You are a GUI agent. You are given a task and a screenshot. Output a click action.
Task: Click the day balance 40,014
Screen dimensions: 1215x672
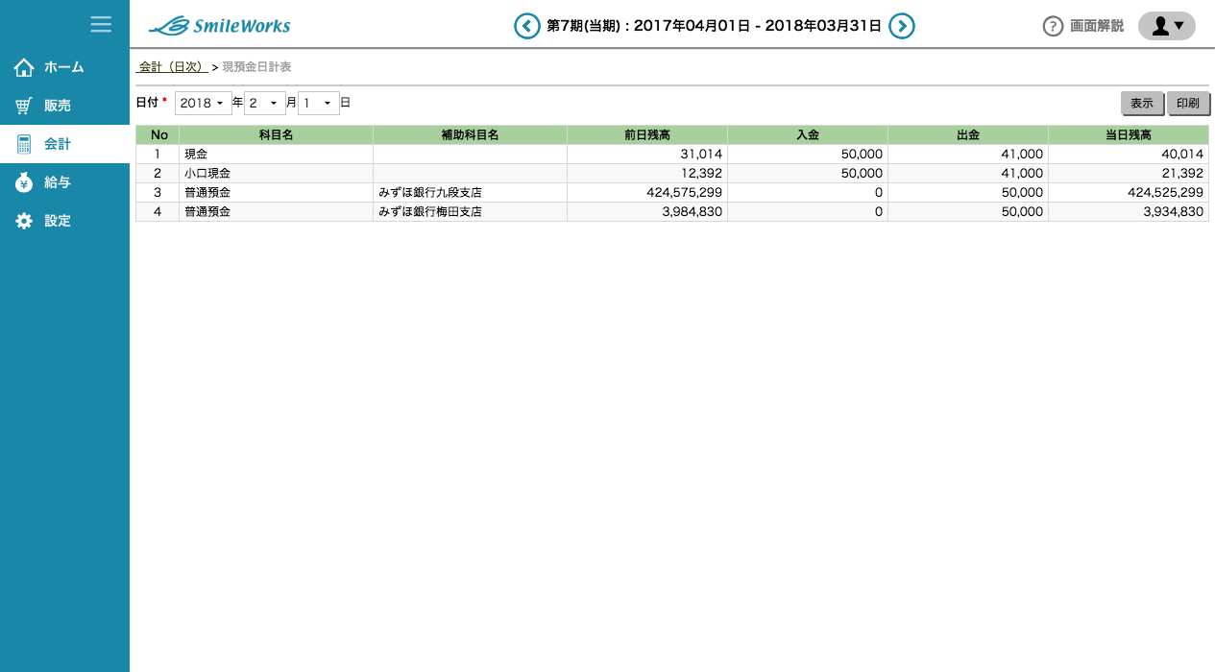(x=1129, y=155)
